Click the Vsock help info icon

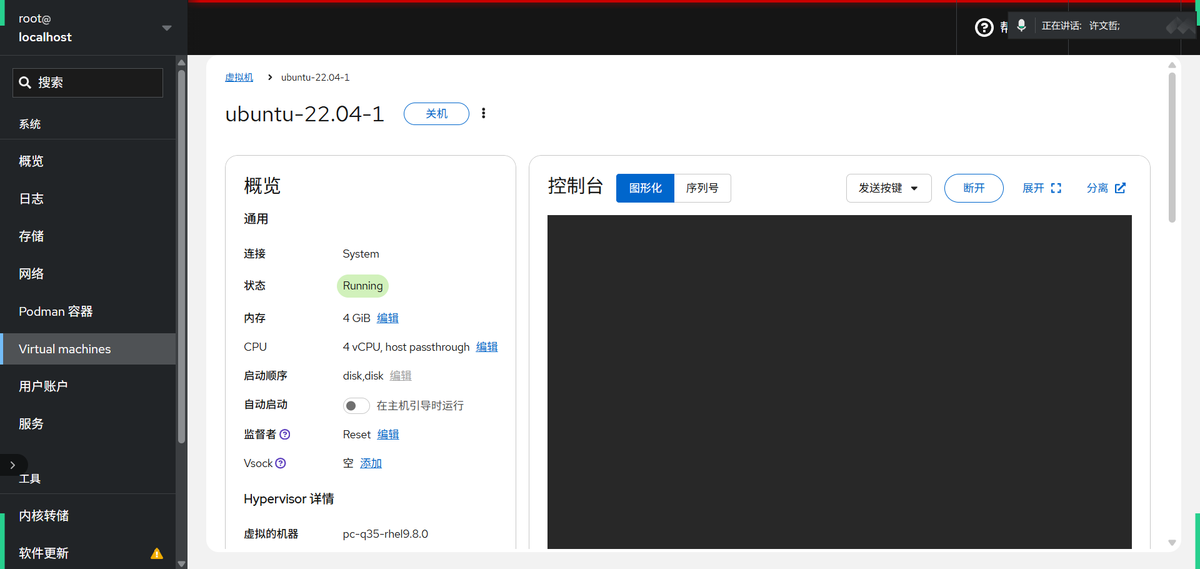[x=281, y=463]
